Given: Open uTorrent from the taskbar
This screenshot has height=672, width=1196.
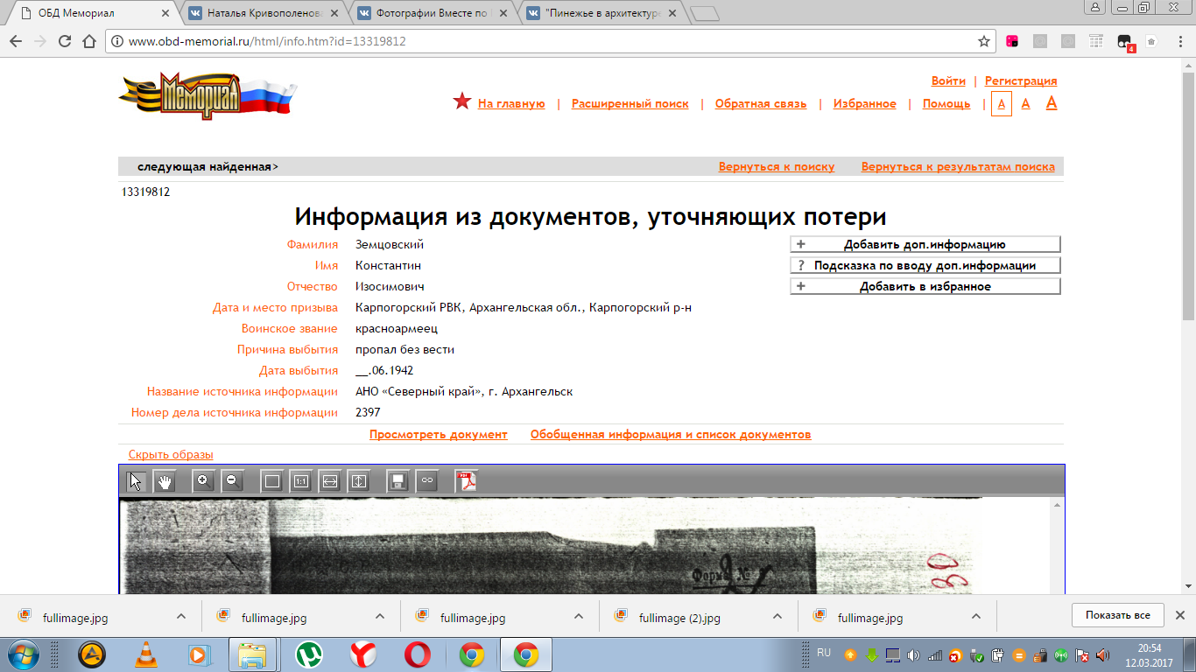Looking at the screenshot, I should (x=307, y=654).
